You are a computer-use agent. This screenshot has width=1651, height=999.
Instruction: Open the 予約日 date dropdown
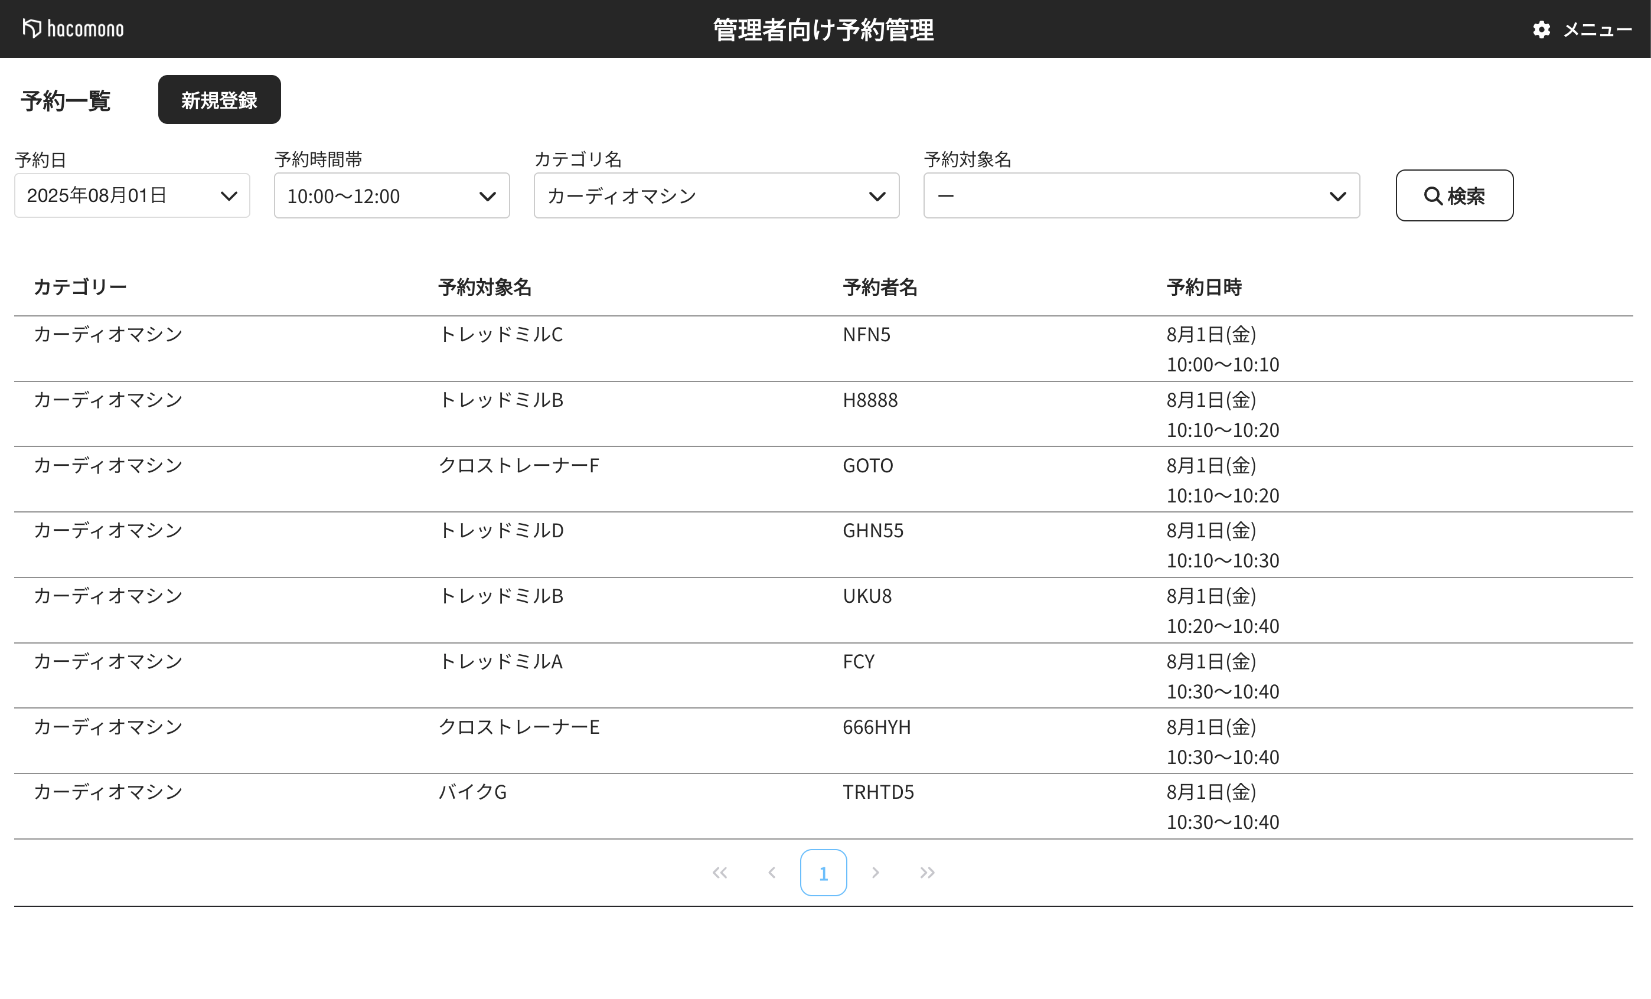tap(132, 195)
